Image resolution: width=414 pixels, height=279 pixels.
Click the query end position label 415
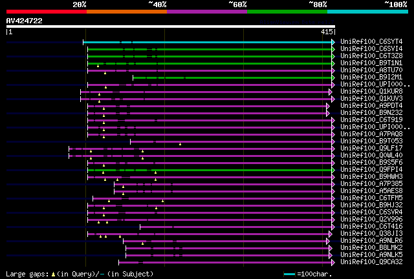(327, 32)
